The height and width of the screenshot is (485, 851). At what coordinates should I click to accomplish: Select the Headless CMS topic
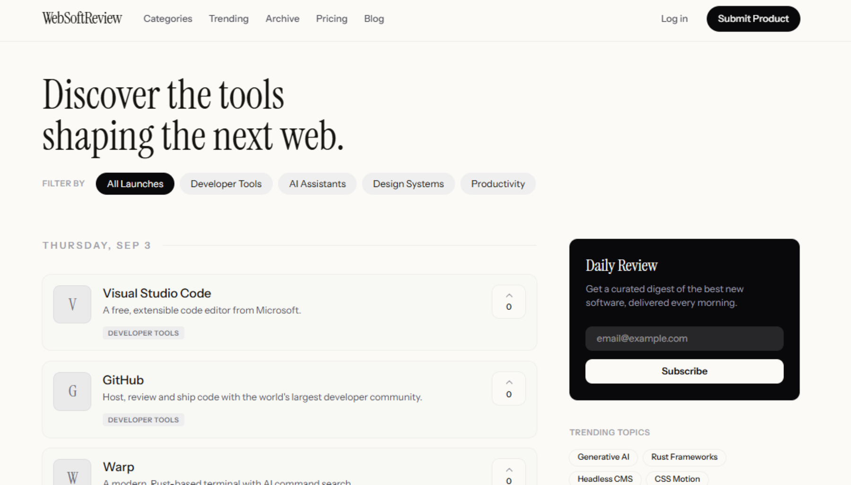click(x=605, y=478)
